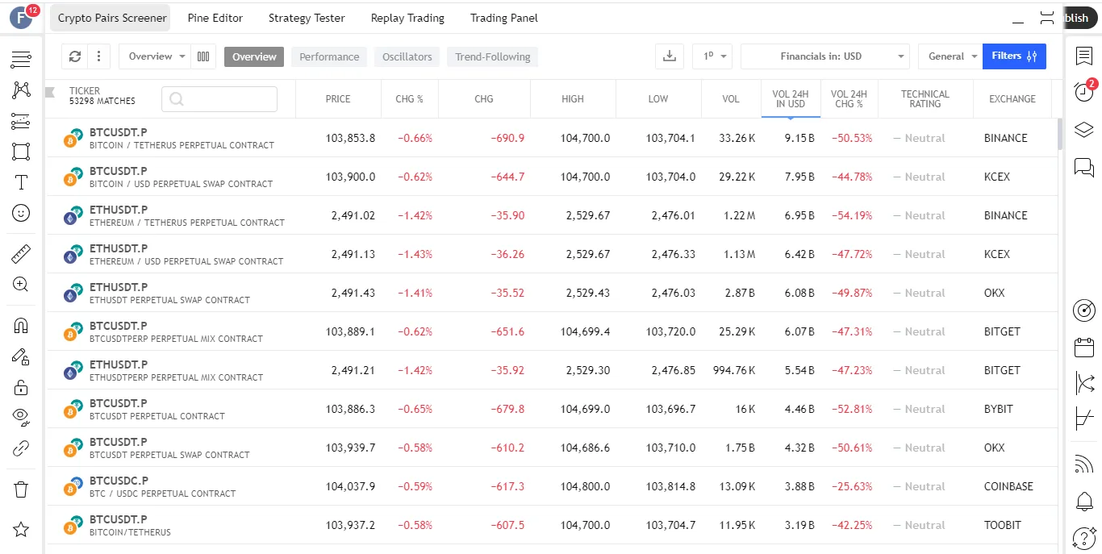Open the General screen dropdown

pos(950,56)
